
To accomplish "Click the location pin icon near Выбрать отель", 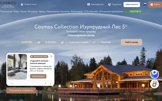I will tap(22, 5).
